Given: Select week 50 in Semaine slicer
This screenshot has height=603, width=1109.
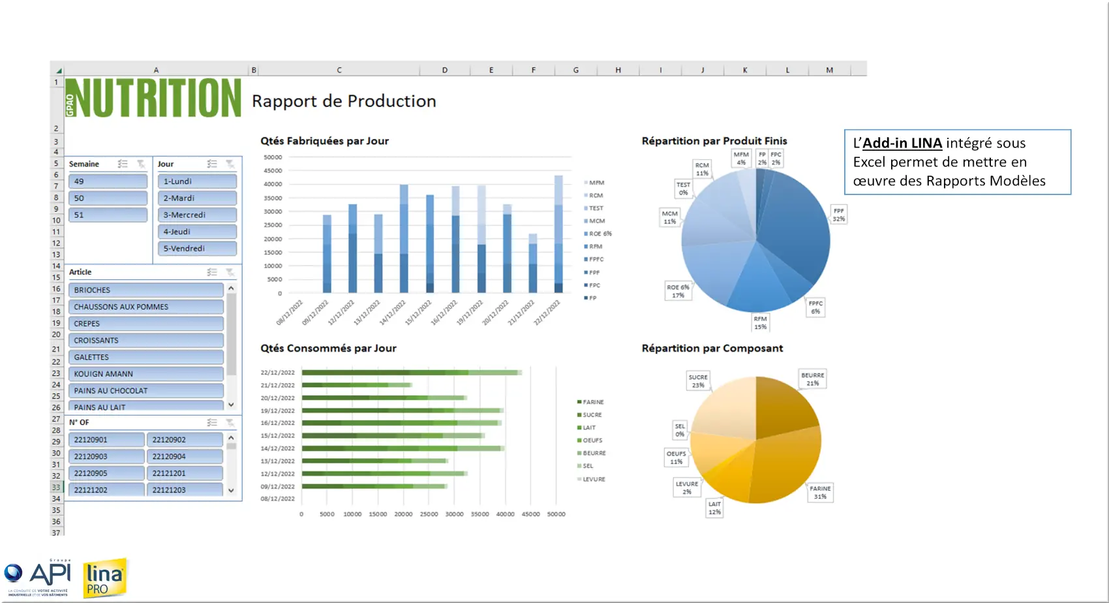Looking at the screenshot, I should pos(108,198).
